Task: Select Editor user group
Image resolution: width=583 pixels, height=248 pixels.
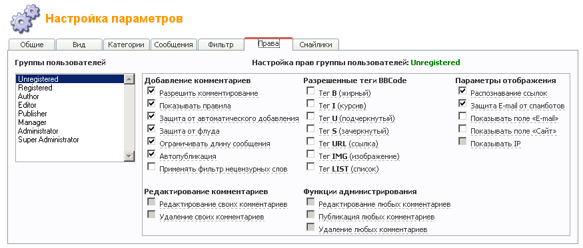Action: pos(70,105)
